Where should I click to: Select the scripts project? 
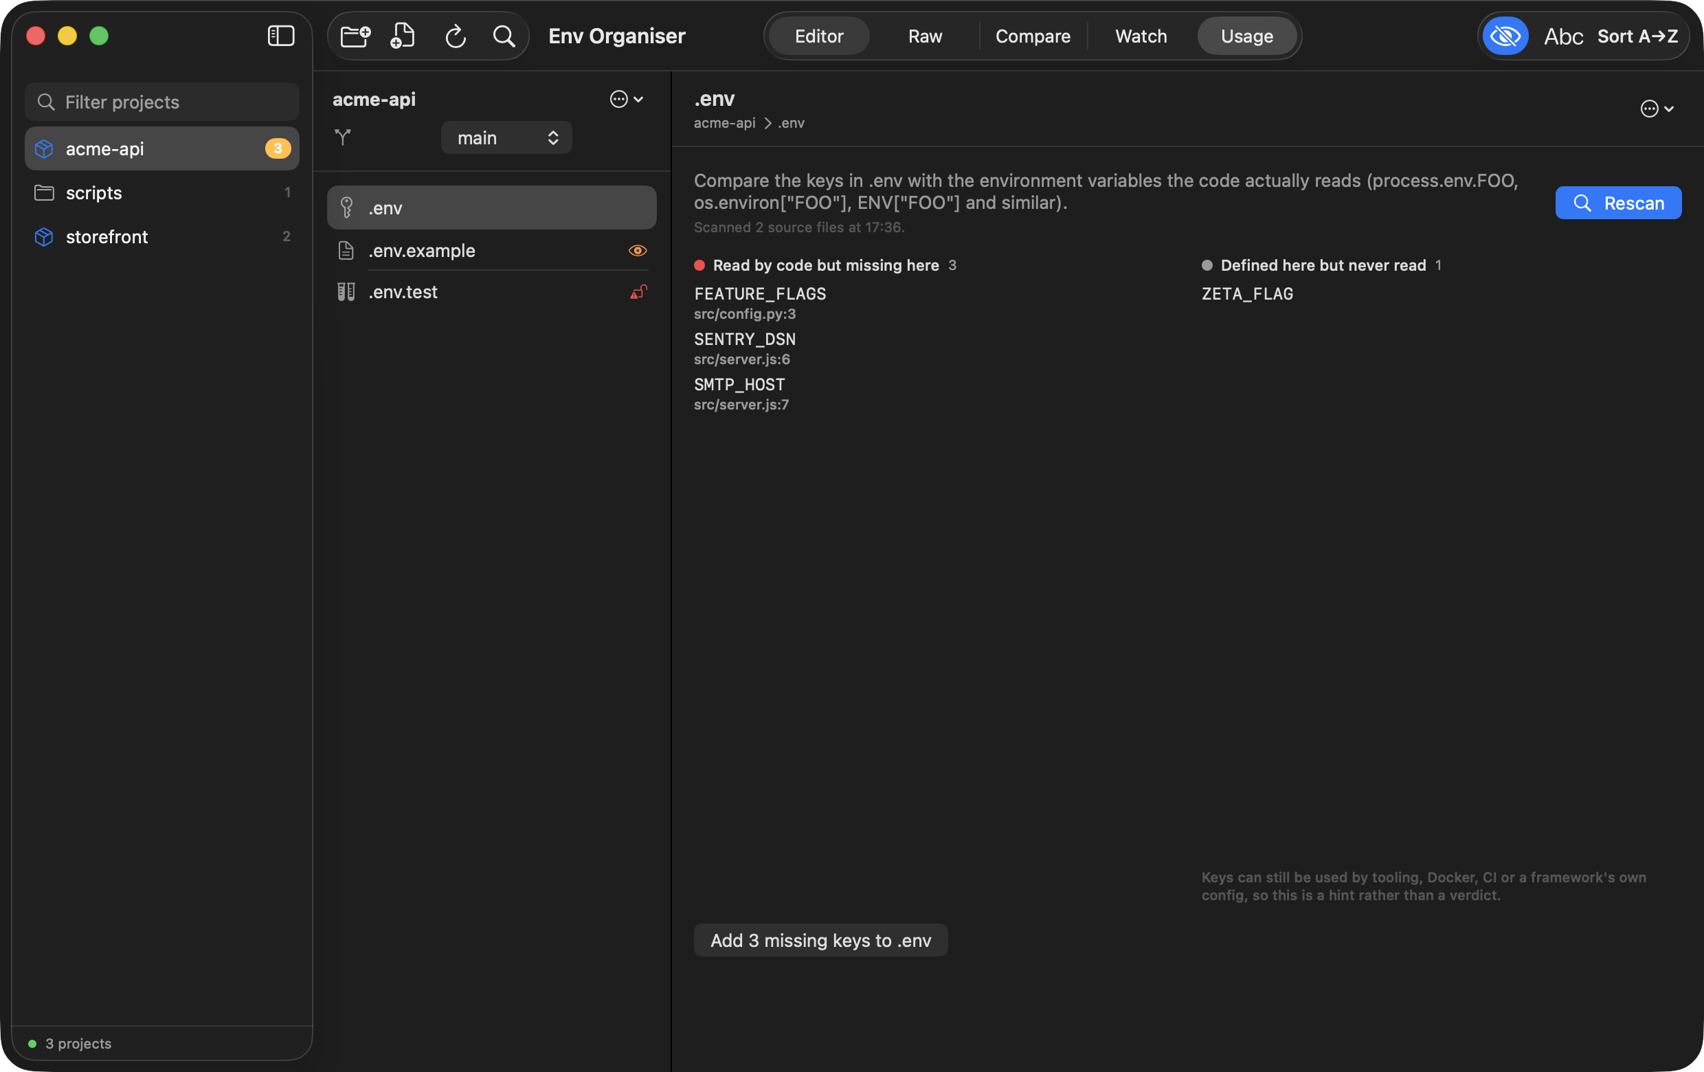pos(162,192)
